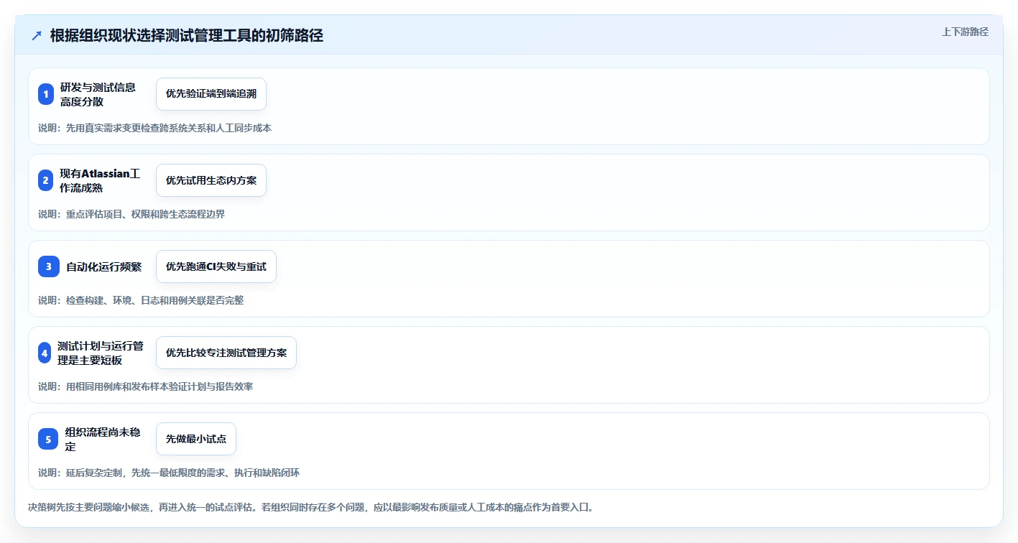Image resolution: width=1018 pixels, height=543 pixels.
Task: Click the 自动化运行频繁 condition text
Action: coord(103,266)
